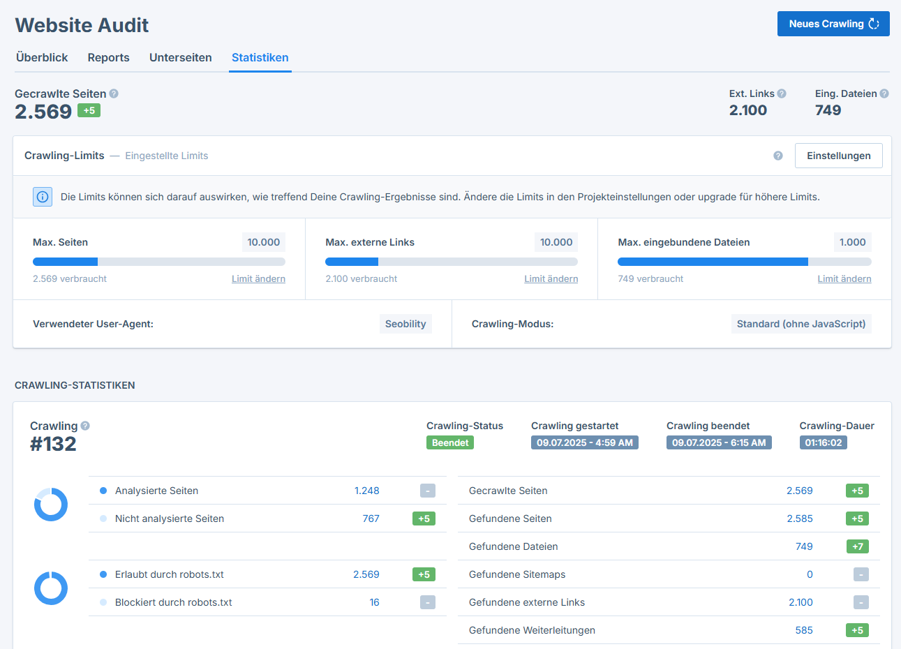
Task: Open the 1.248 Analysierte Seiten value
Action: 367,491
